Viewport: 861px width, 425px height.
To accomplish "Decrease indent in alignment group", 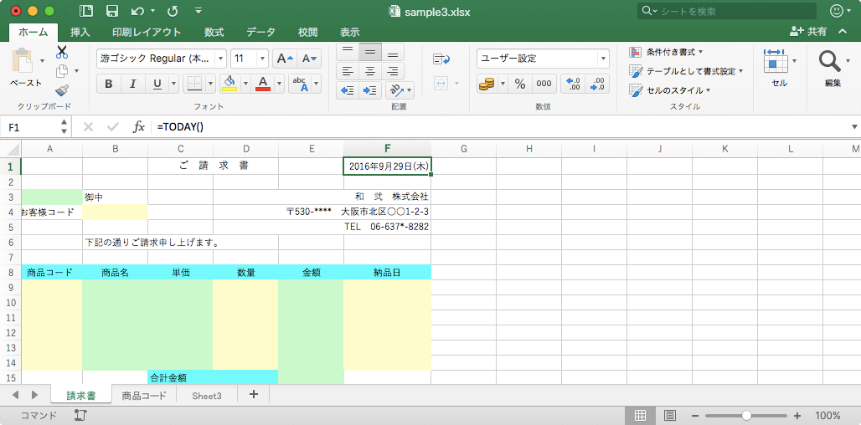I will point(347,90).
